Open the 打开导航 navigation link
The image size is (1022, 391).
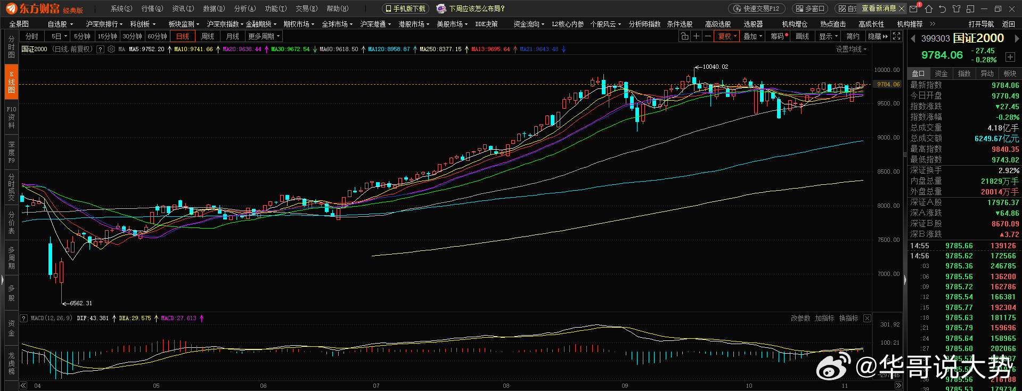pos(981,24)
